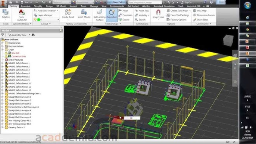256x144 pixels.
Task: Click Share Ideas
Action: click(201, 20)
